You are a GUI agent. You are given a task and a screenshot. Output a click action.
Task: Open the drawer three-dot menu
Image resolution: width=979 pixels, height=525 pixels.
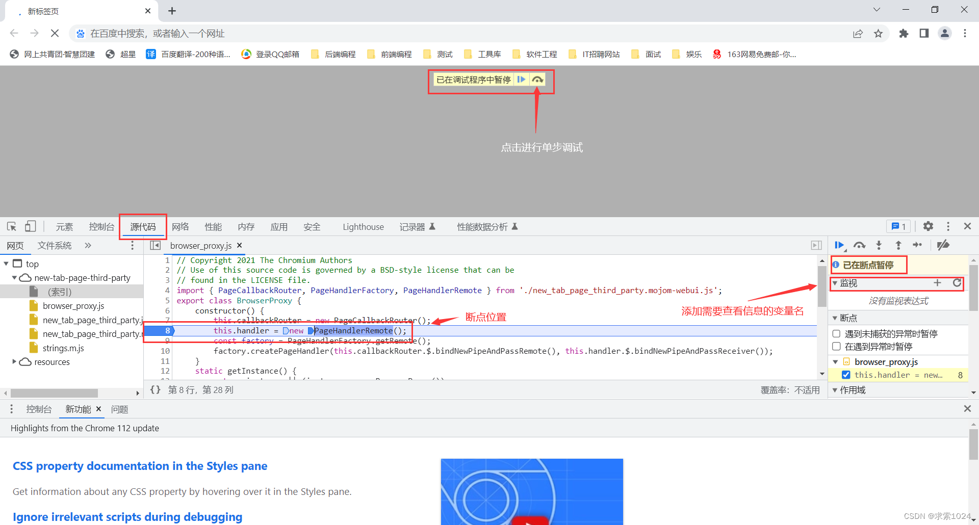click(x=11, y=409)
